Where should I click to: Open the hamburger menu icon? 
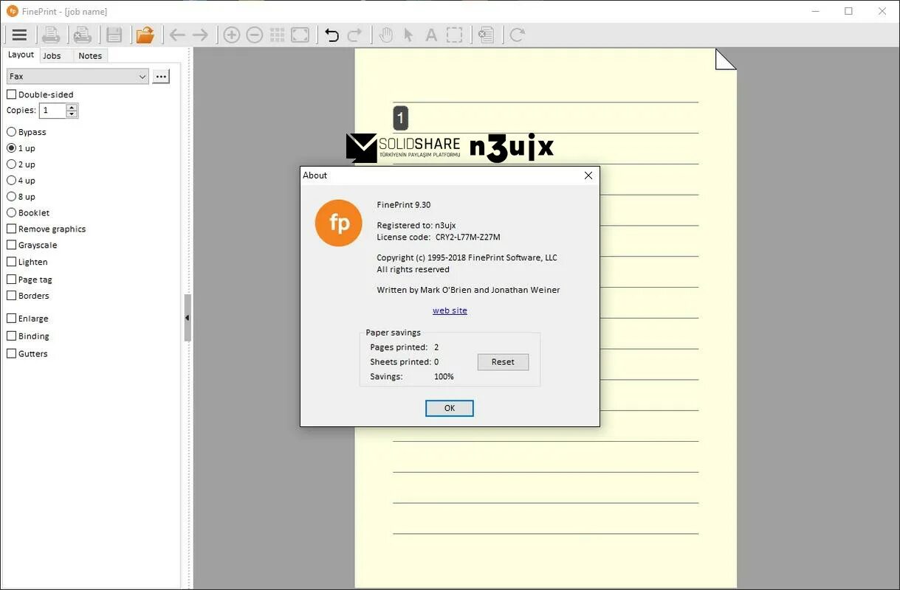pos(19,34)
